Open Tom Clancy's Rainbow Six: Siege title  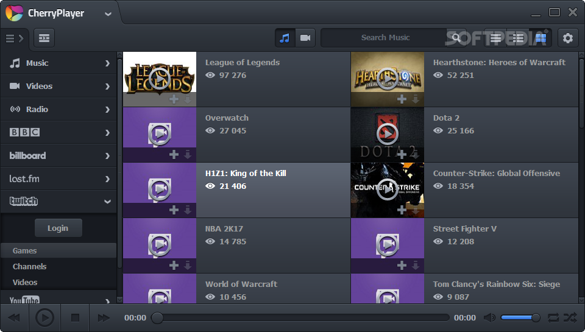click(x=497, y=284)
